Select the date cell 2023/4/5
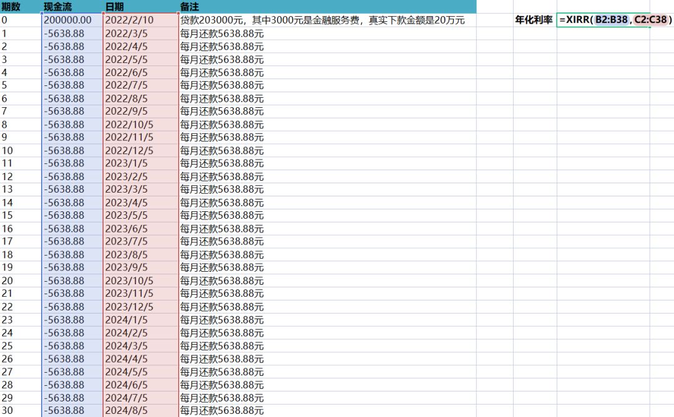Screen dimensions: 674x417 pos(141,203)
